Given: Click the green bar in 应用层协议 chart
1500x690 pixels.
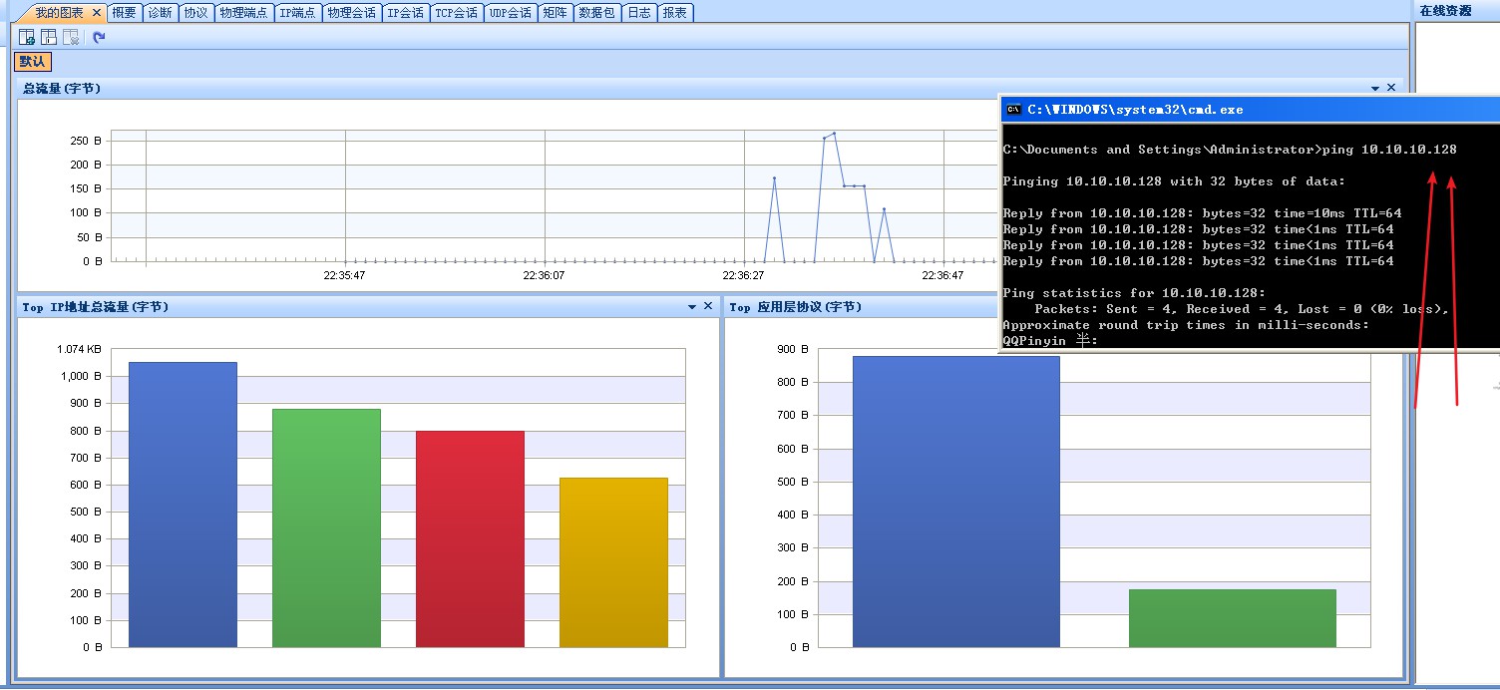Looking at the screenshot, I should [1232, 618].
